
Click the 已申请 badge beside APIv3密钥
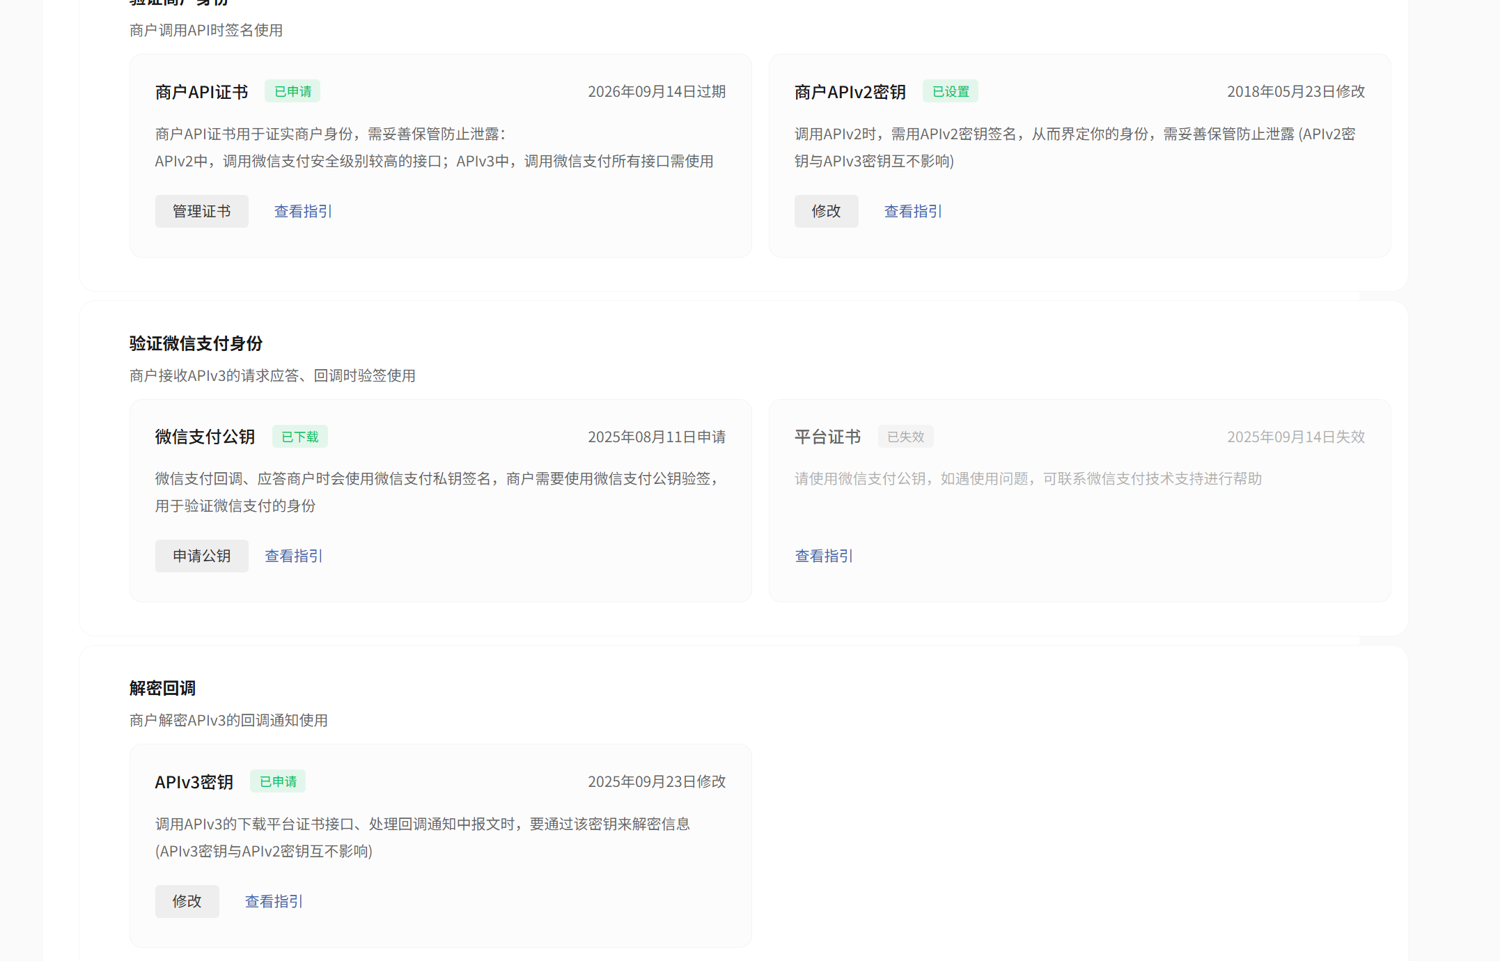(x=278, y=781)
